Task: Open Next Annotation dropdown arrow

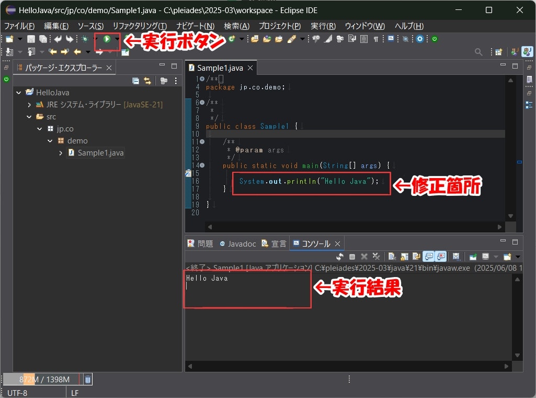Action: click(20, 52)
